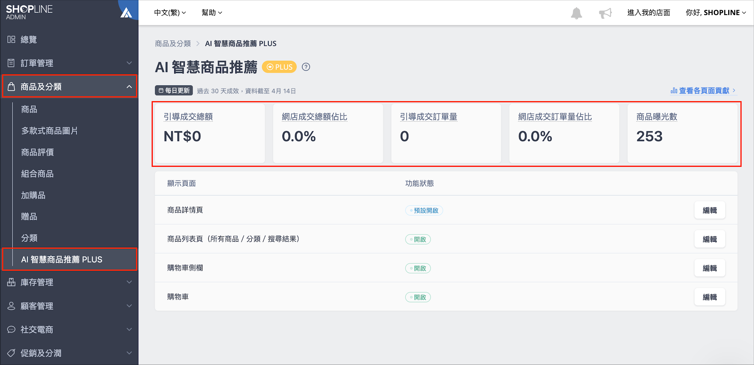The width and height of the screenshot is (754, 365).
Task: Click the 網店成交總額佔比 metric label
Action: tap(314, 117)
